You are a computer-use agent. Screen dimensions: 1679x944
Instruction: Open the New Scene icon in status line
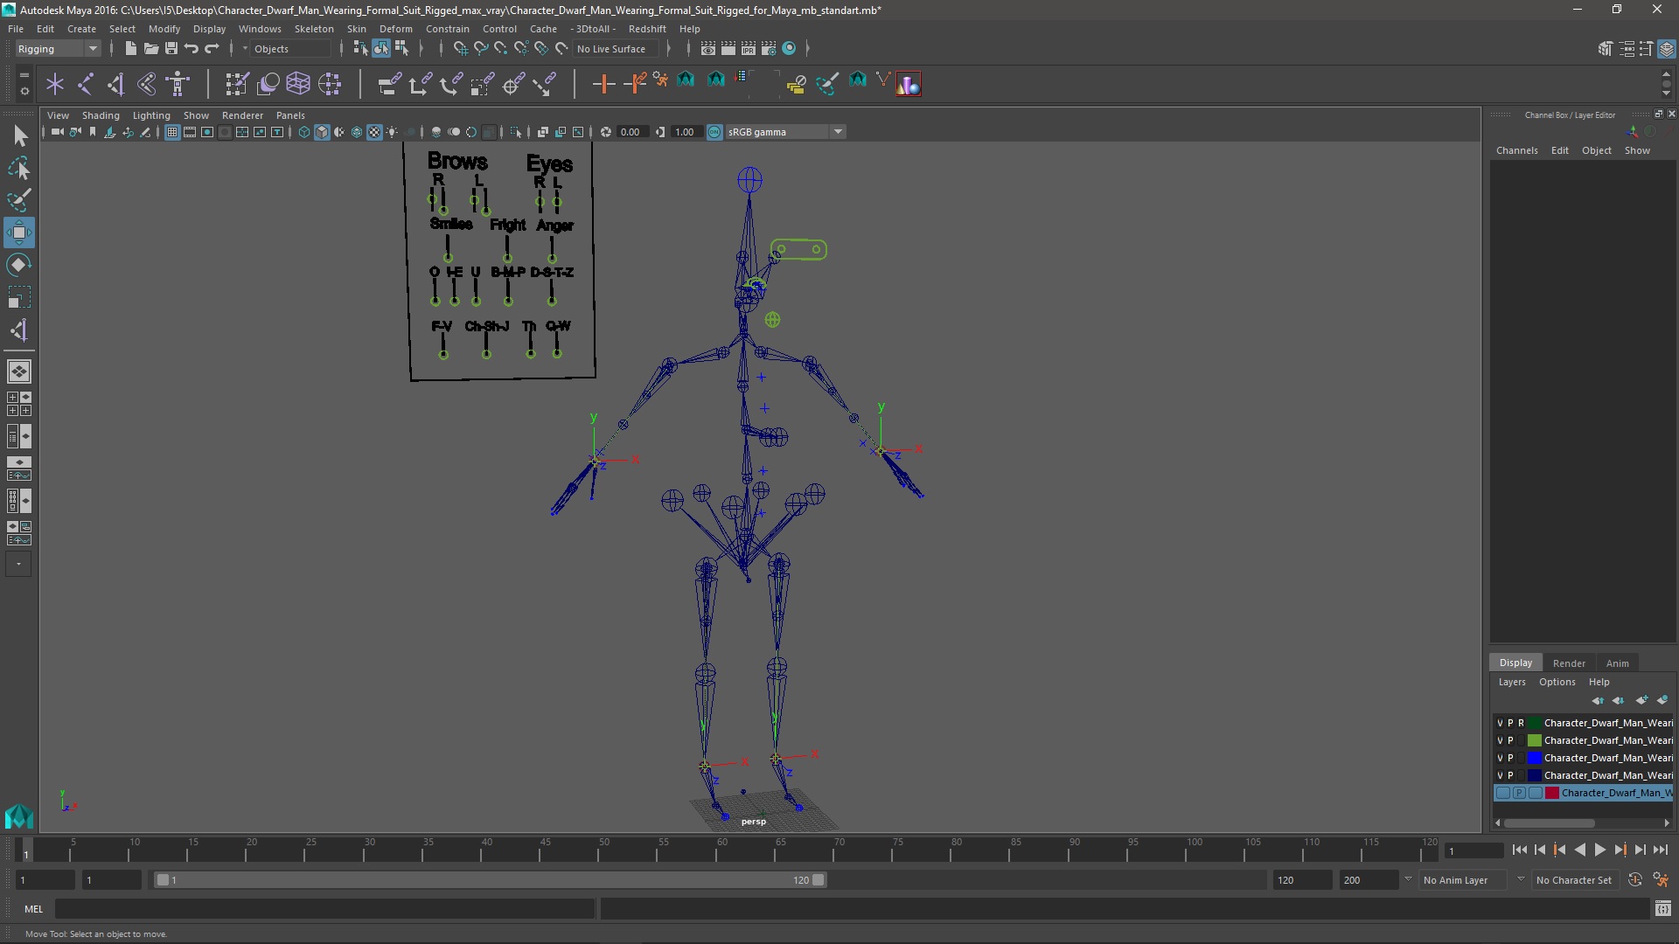coord(130,49)
